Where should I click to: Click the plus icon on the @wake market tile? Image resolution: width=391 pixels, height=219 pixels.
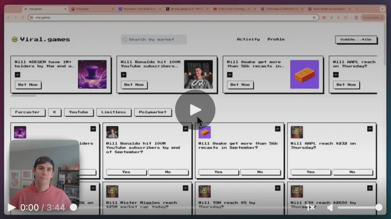(278, 129)
